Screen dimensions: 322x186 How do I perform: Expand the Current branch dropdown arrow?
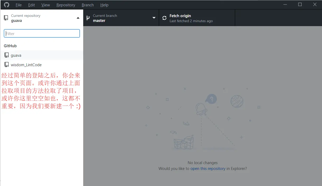tap(154, 18)
